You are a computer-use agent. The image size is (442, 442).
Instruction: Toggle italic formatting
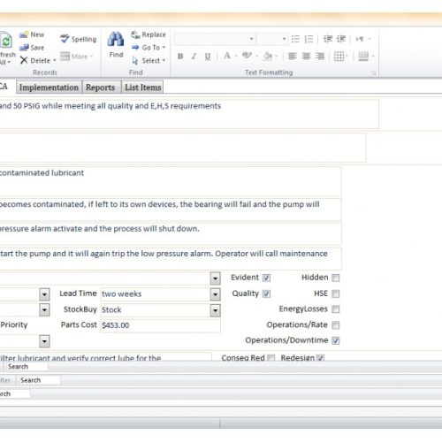(x=194, y=56)
